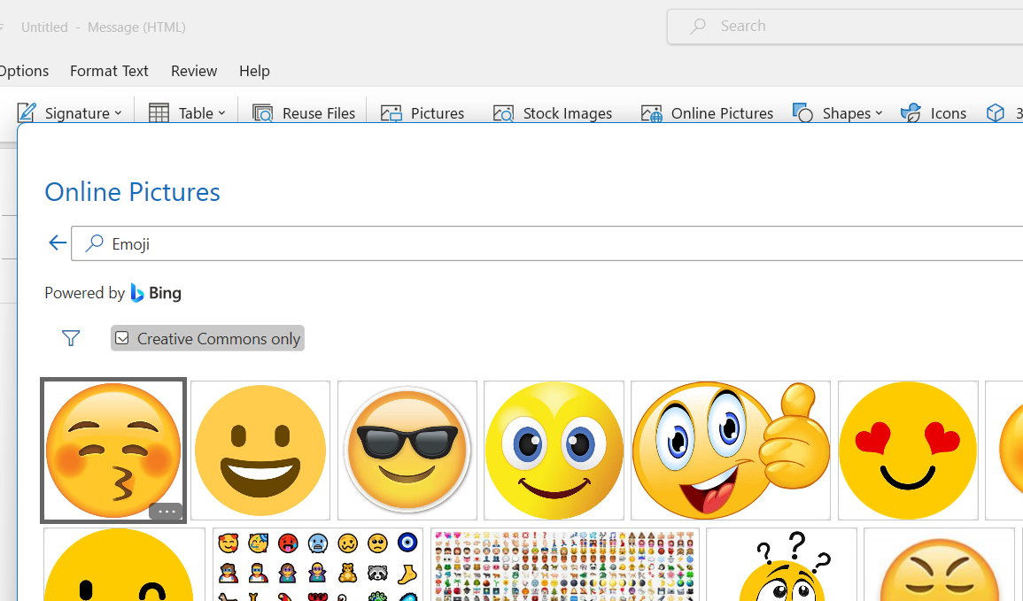
Task: Toggle Creative Commons only checkbox
Action: click(x=123, y=338)
